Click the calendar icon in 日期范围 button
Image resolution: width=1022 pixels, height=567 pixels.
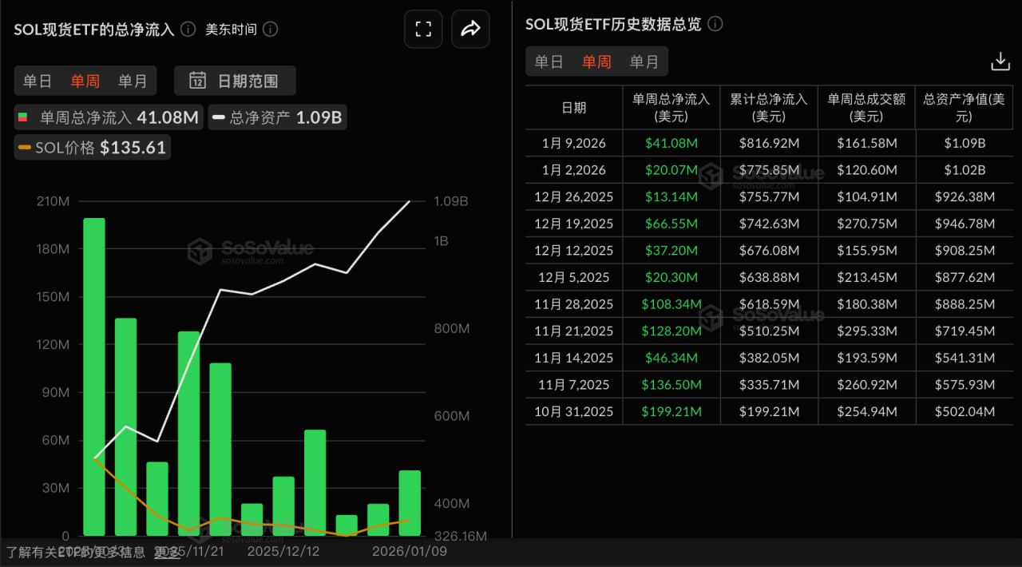click(x=196, y=81)
